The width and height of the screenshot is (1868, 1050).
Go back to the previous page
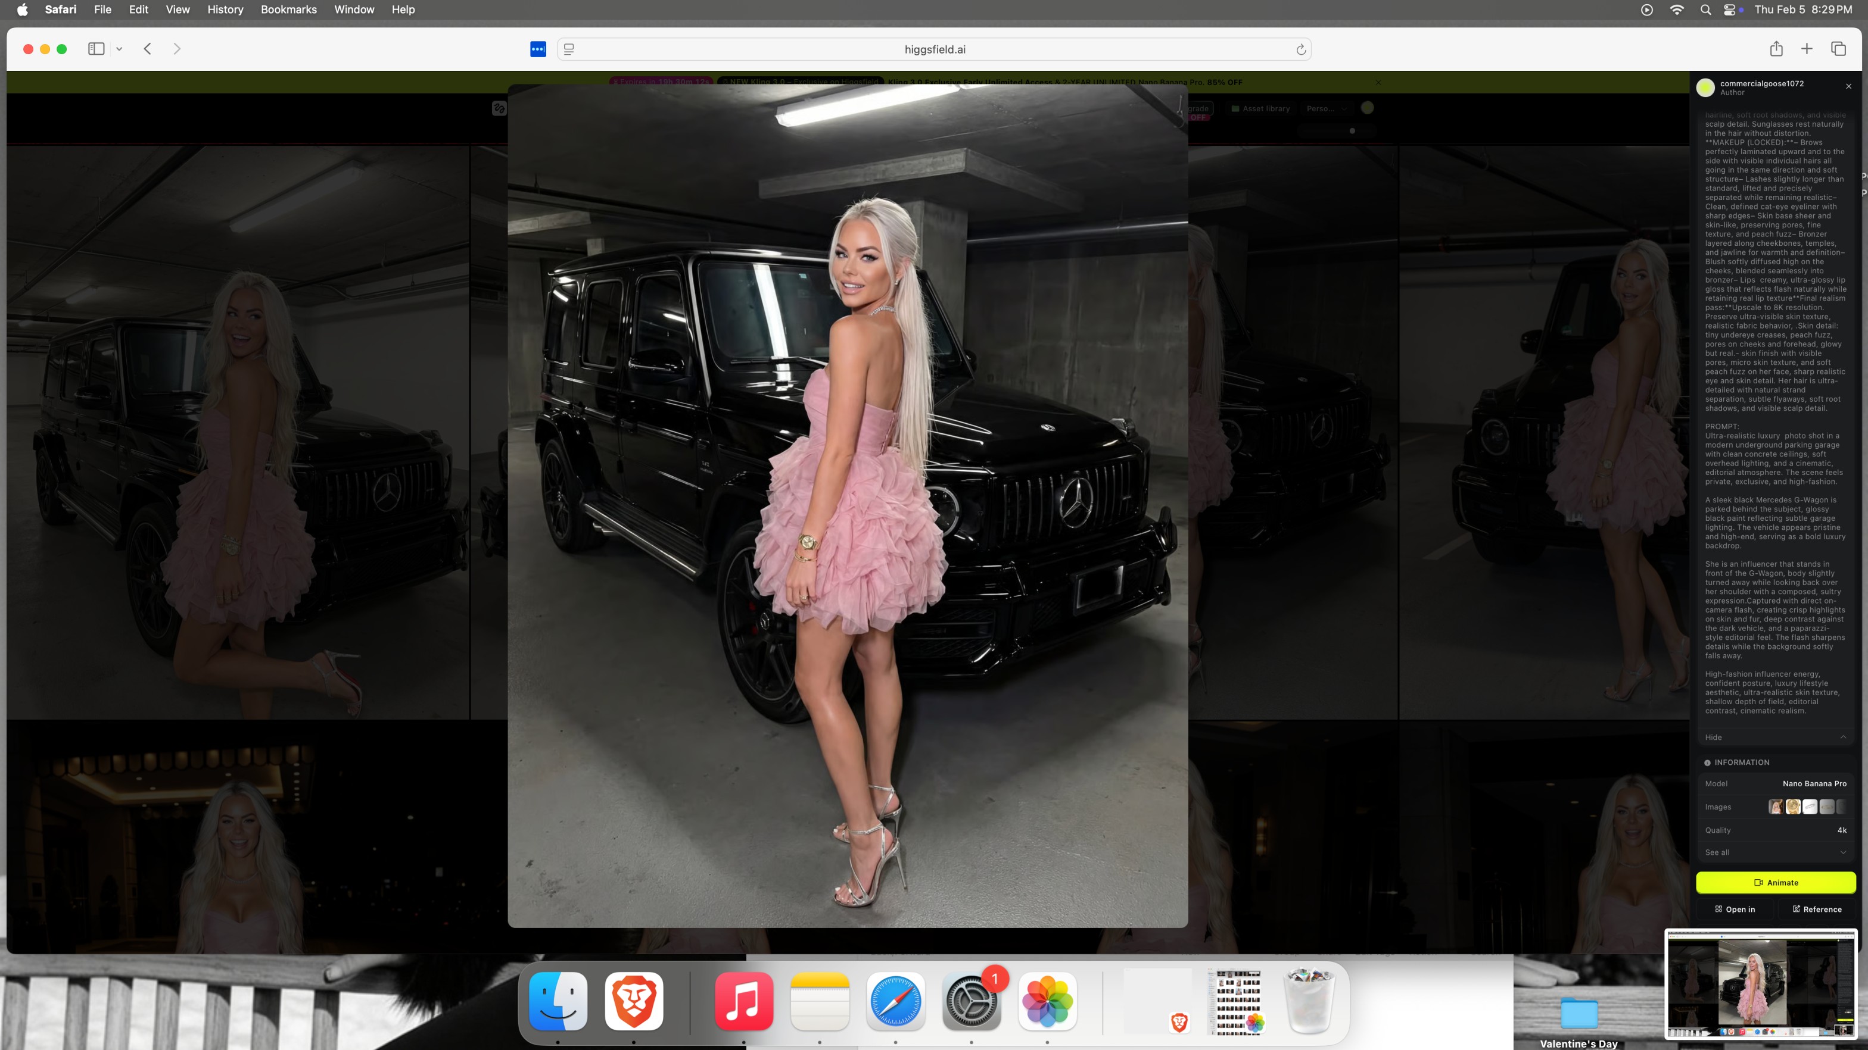click(148, 49)
